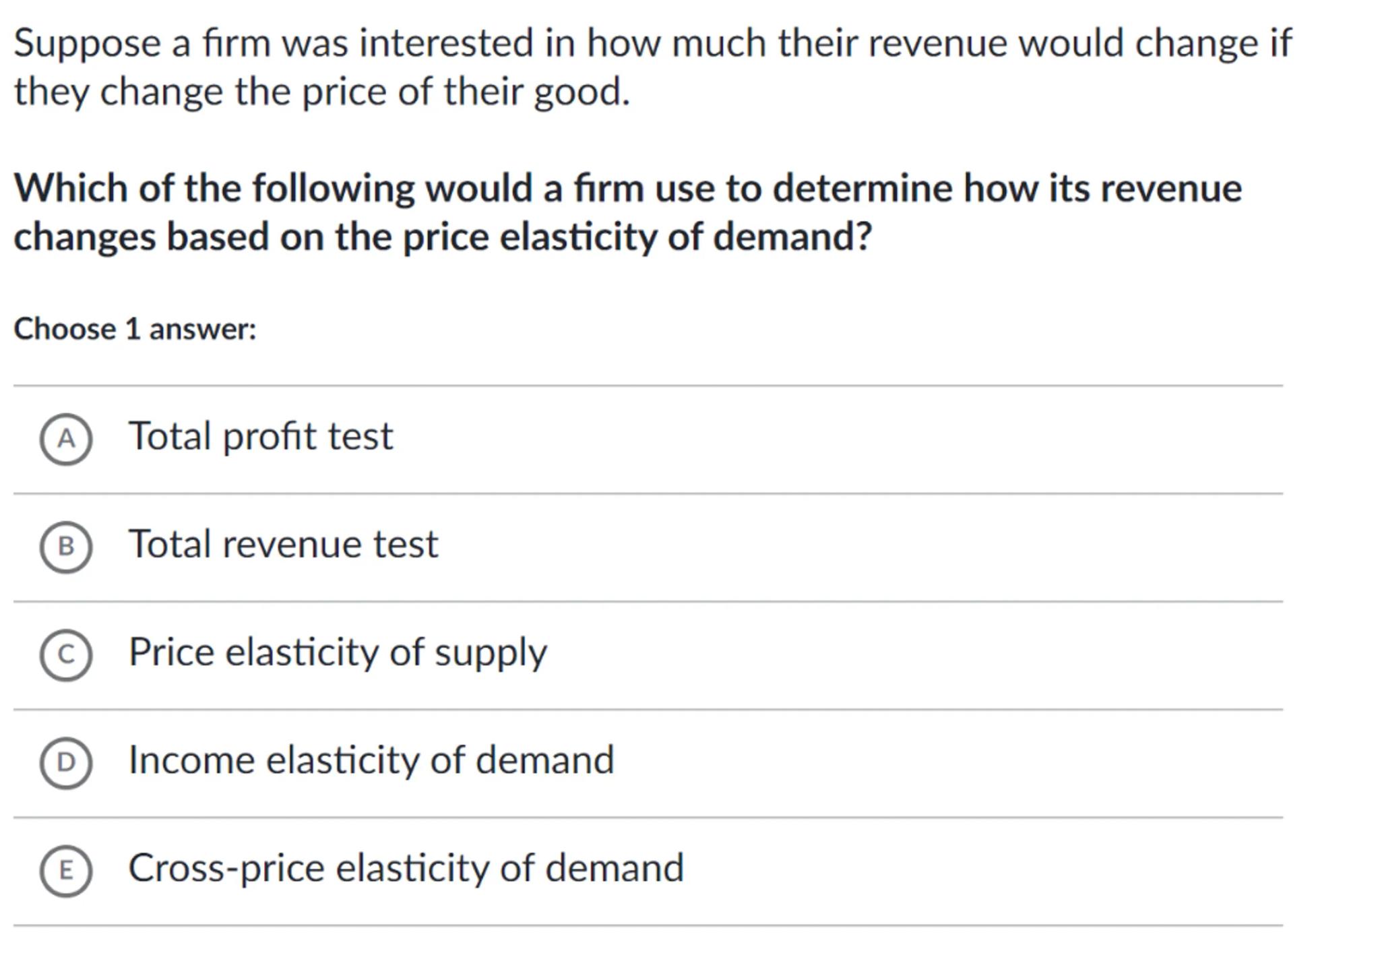This screenshot has width=1380, height=978.
Task: Click the "Total profit test" answer text
Action: (x=260, y=436)
